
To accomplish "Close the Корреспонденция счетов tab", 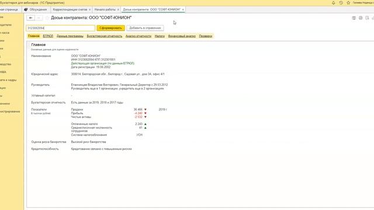I will click(89, 9).
